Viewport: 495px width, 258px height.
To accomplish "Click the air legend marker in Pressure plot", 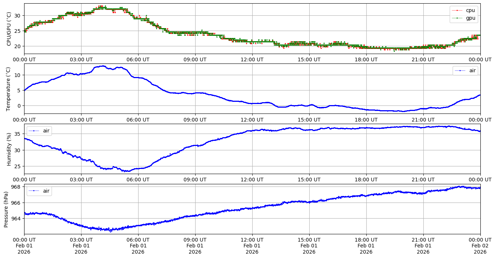I will [x=34, y=191].
